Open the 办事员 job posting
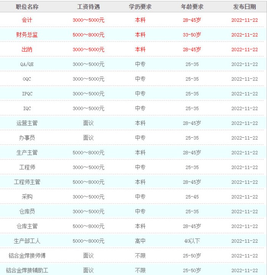This screenshot has width=267, height=275. click(x=27, y=138)
